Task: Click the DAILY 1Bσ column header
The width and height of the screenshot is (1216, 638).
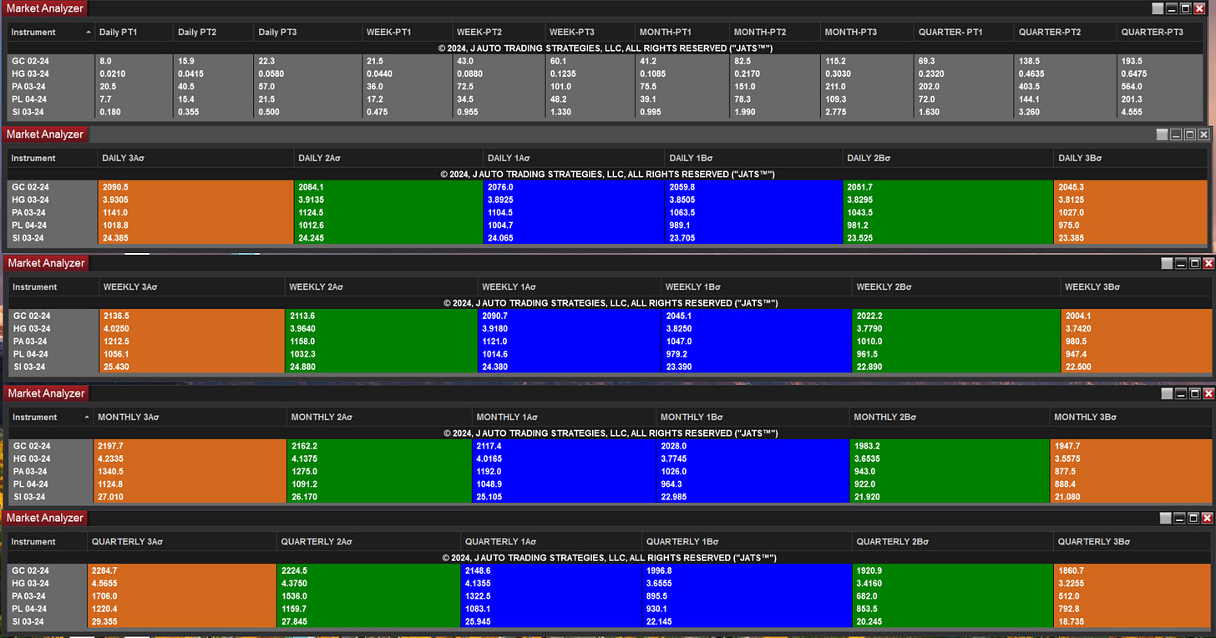Action: click(754, 158)
